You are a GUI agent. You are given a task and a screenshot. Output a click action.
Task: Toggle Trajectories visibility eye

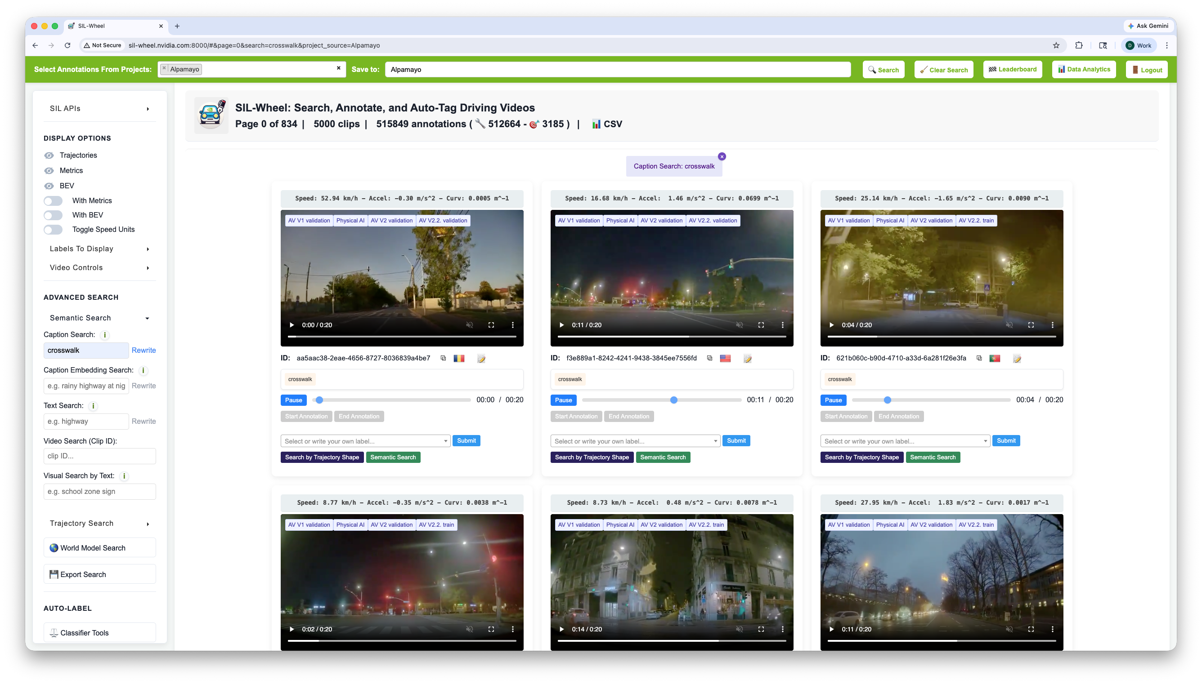tap(49, 155)
